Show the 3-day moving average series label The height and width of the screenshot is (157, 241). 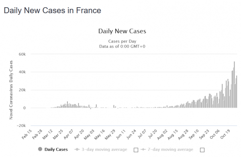pos(104,149)
